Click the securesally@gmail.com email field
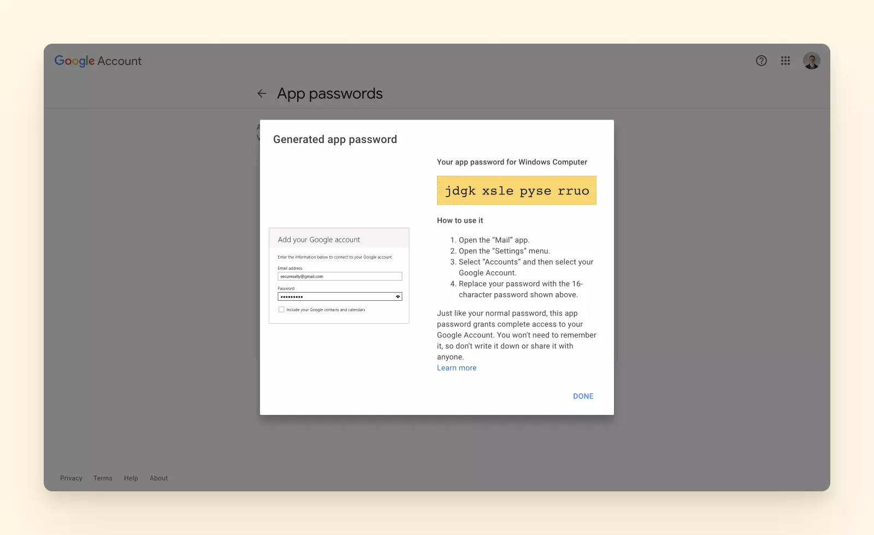Image resolution: width=874 pixels, height=535 pixels. [339, 276]
